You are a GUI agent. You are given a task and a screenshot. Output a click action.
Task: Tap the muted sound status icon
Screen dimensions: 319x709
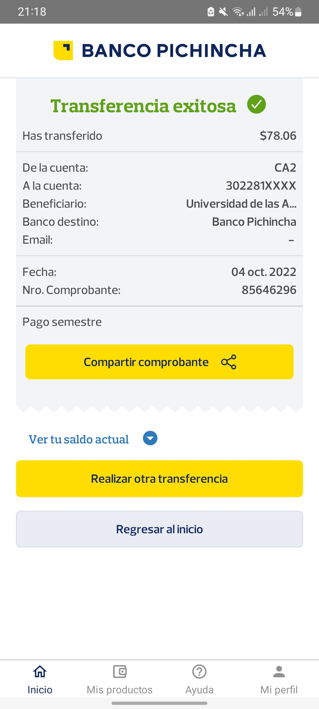(x=224, y=12)
